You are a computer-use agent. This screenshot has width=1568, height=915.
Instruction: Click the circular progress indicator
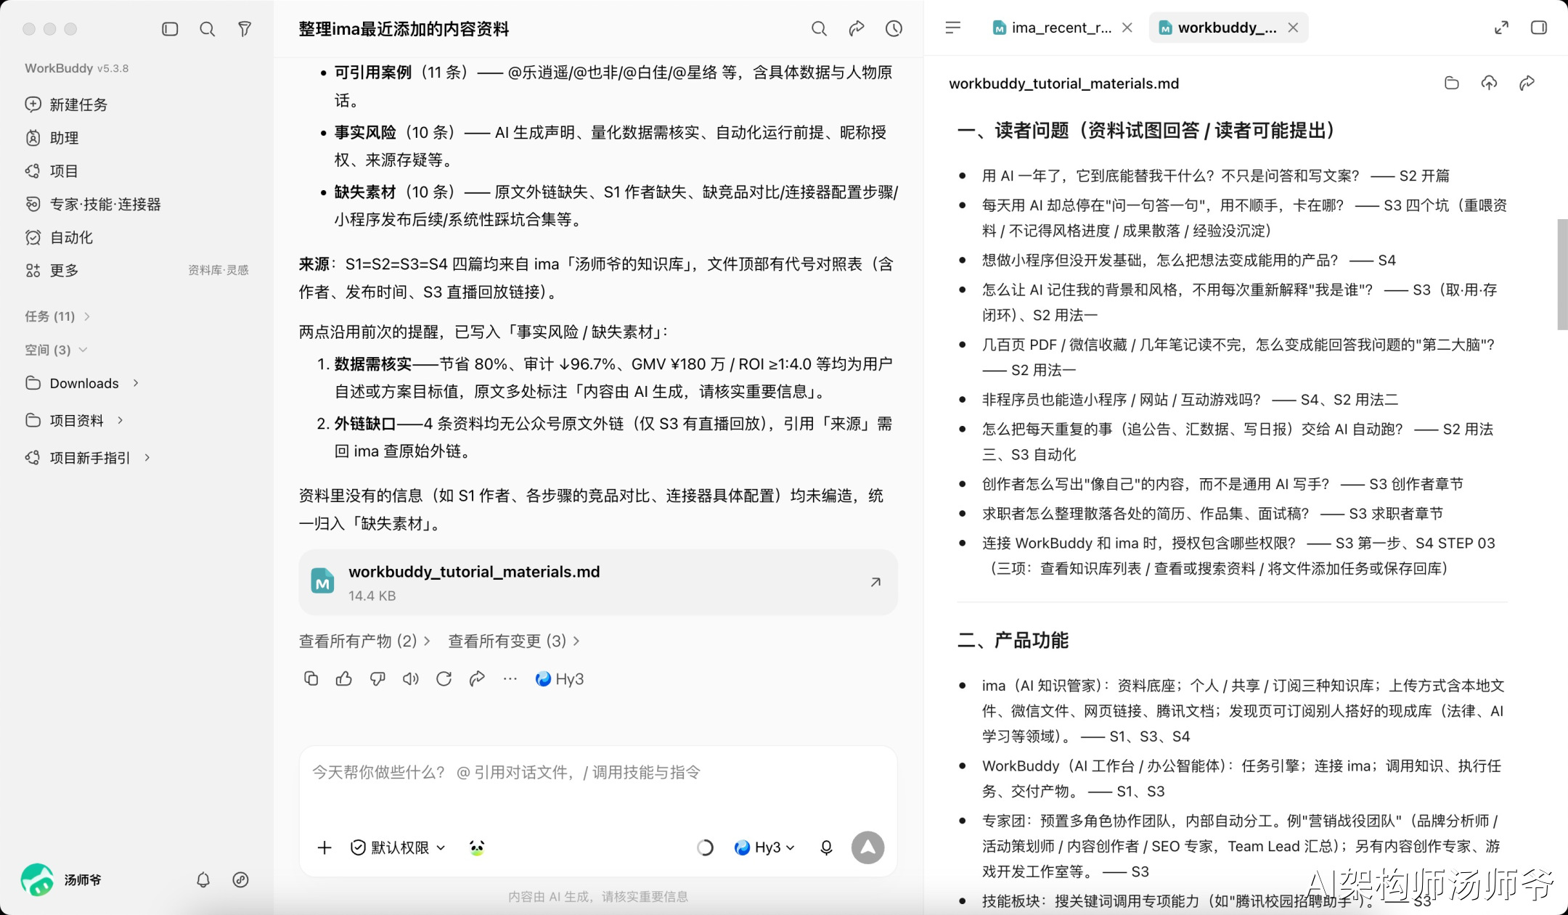[705, 848]
